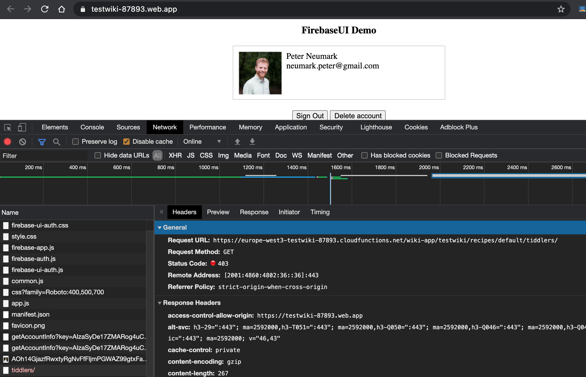Switch to the Console tab

(x=92, y=127)
